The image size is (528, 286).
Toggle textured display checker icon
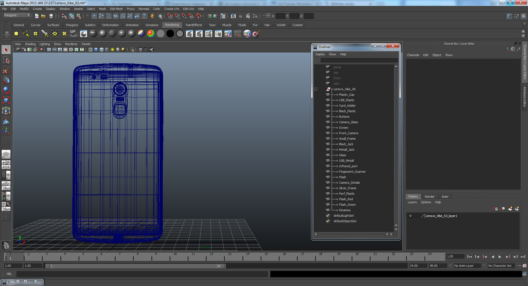(107, 50)
